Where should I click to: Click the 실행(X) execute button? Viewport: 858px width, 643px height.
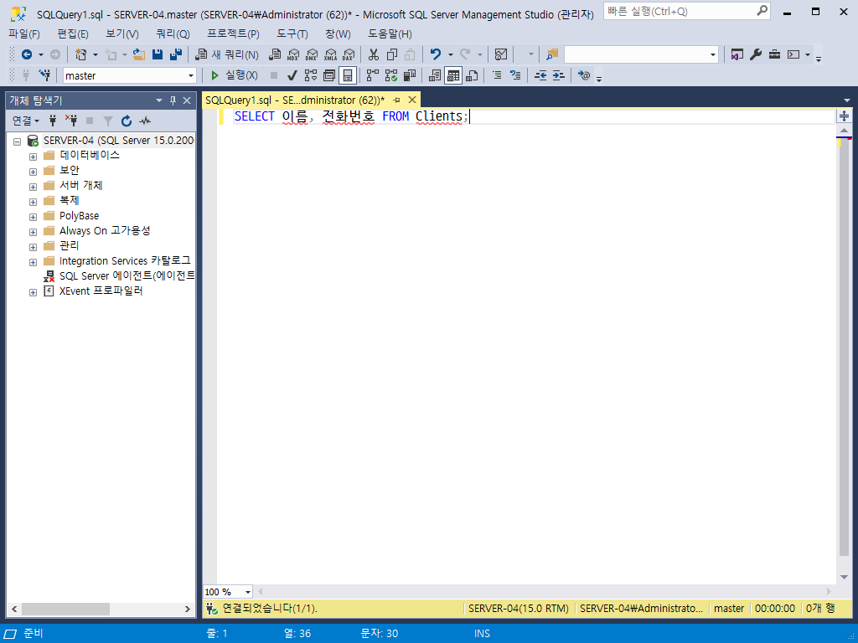pos(235,75)
